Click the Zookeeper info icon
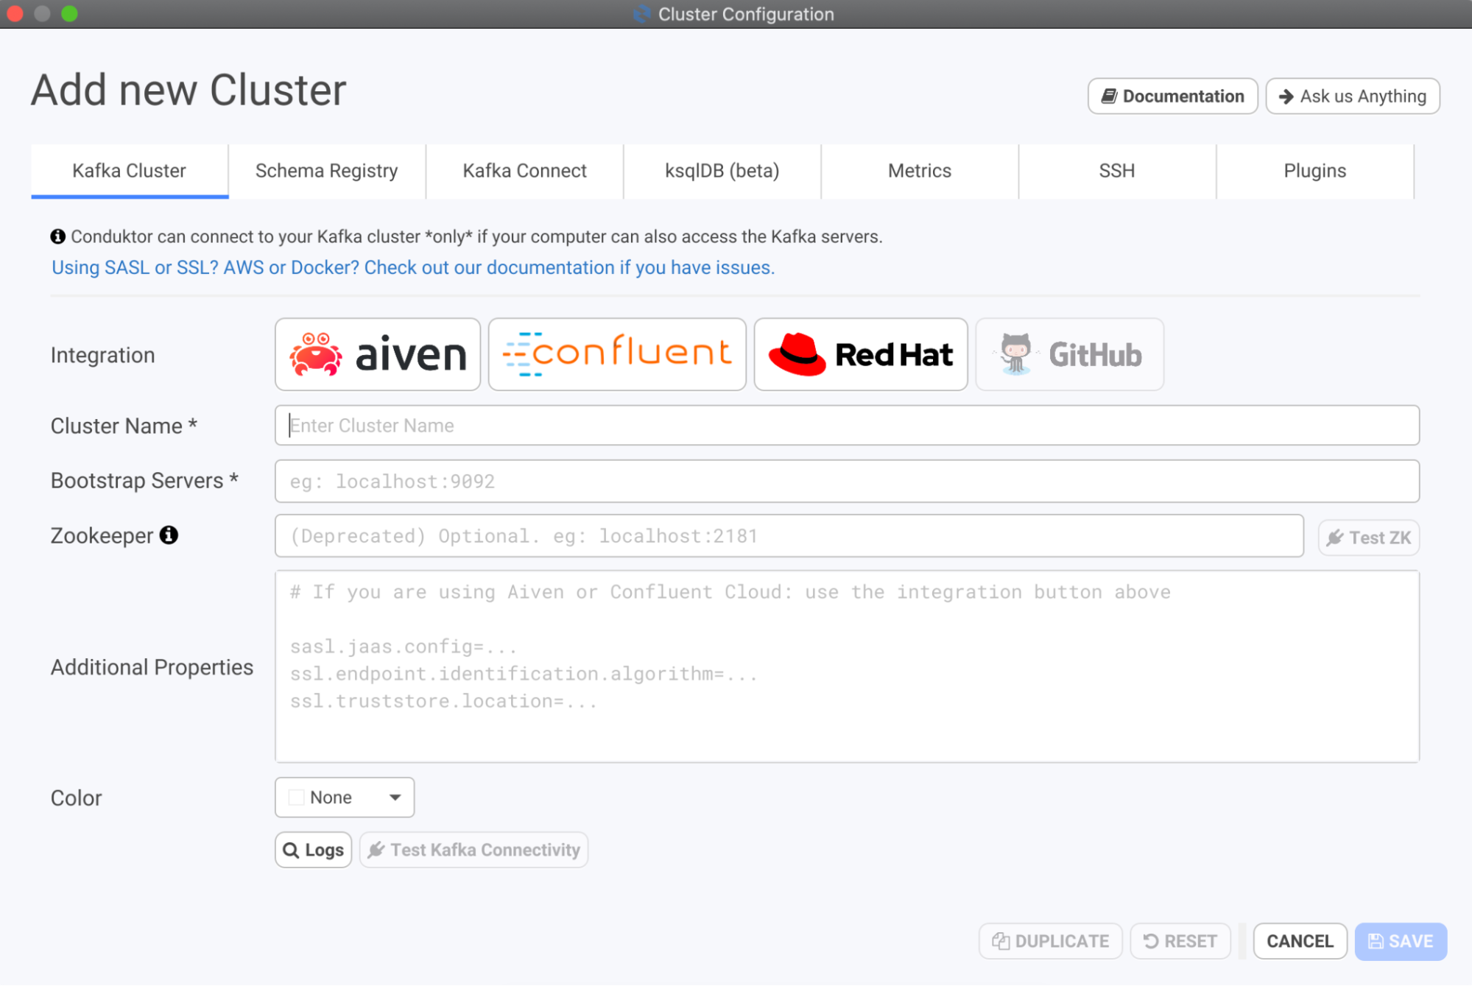1472x986 pixels. click(x=169, y=535)
